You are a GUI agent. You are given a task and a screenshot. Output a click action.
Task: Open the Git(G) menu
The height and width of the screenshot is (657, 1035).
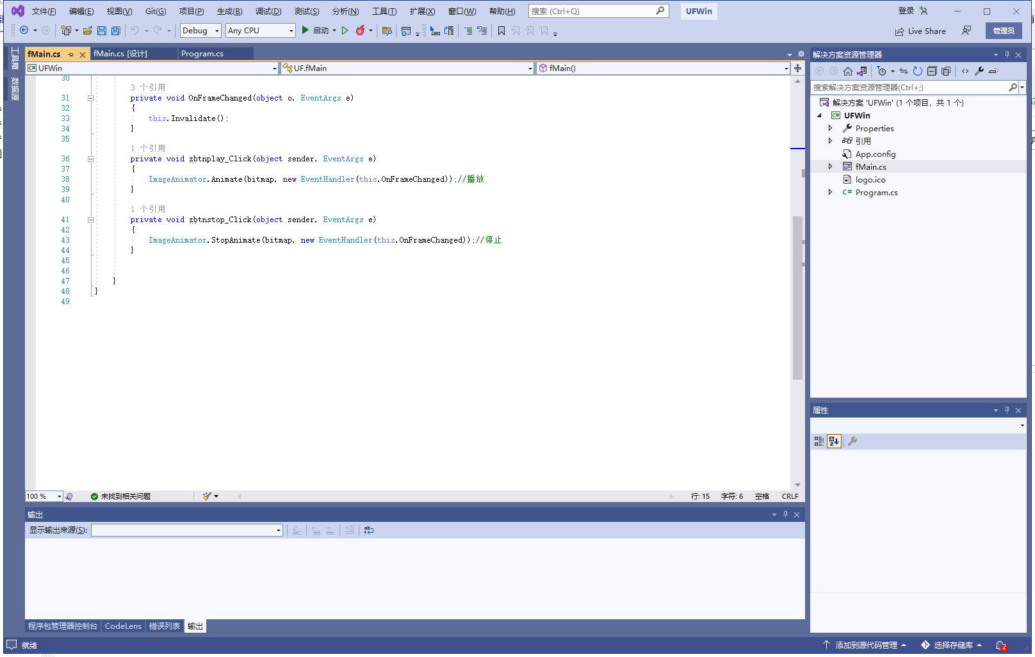click(x=156, y=12)
